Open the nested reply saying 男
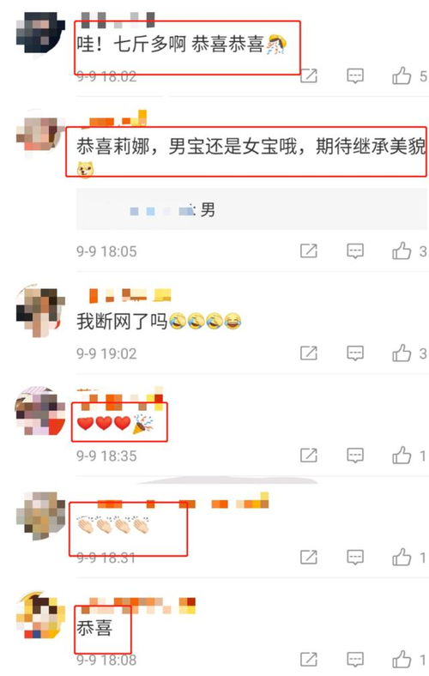The image size is (429, 676). tap(251, 209)
